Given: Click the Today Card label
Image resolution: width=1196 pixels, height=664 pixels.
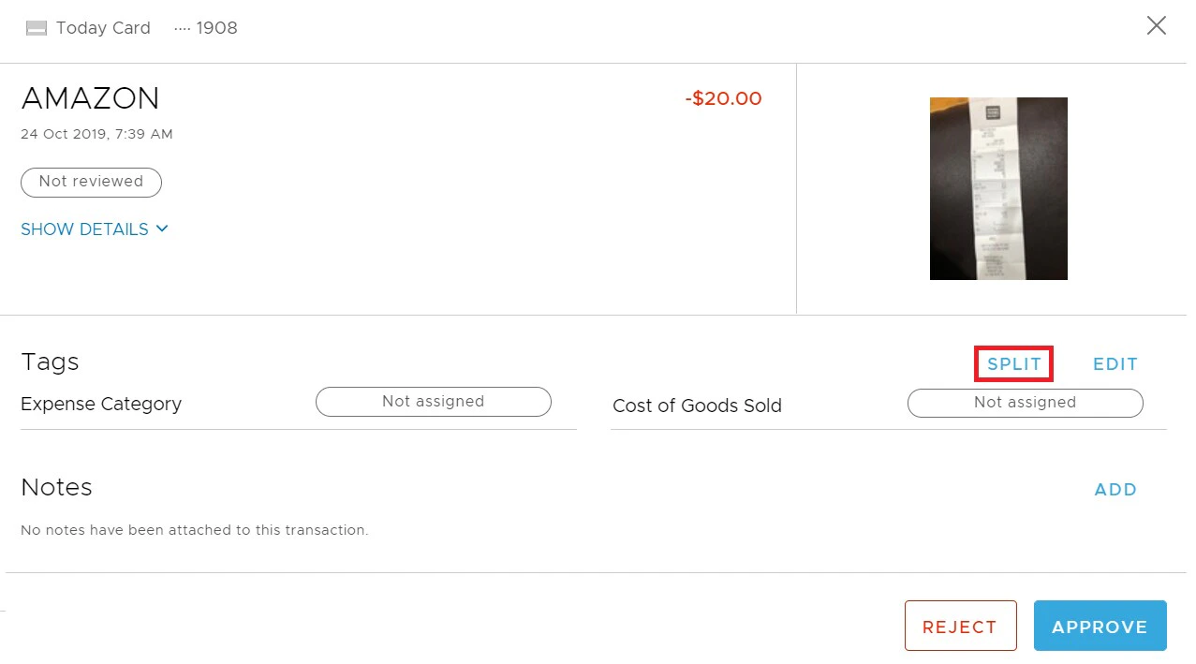Looking at the screenshot, I should pyautogui.click(x=103, y=28).
